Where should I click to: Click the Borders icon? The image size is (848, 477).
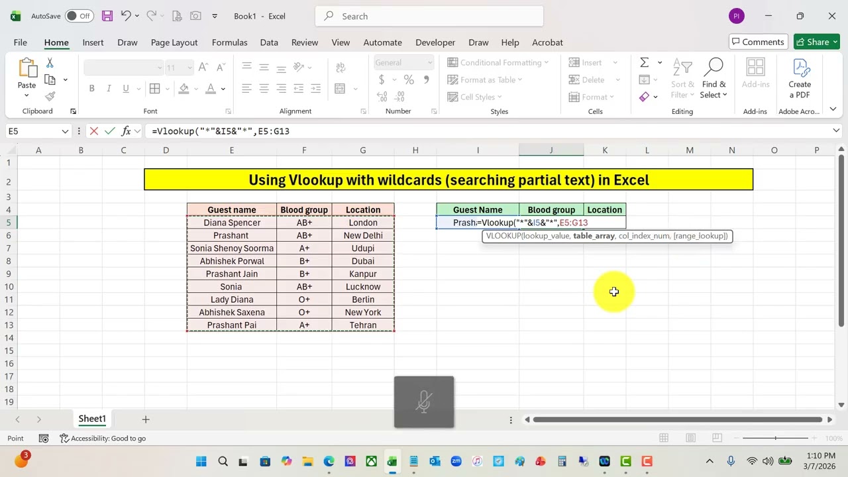(154, 89)
